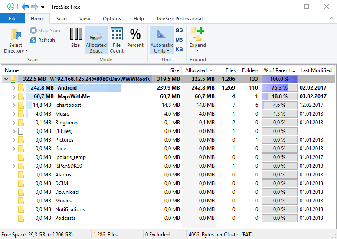The width and height of the screenshot is (337, 239).
Task: Toggle Allocated Space mode
Action: pyautogui.click(x=96, y=40)
